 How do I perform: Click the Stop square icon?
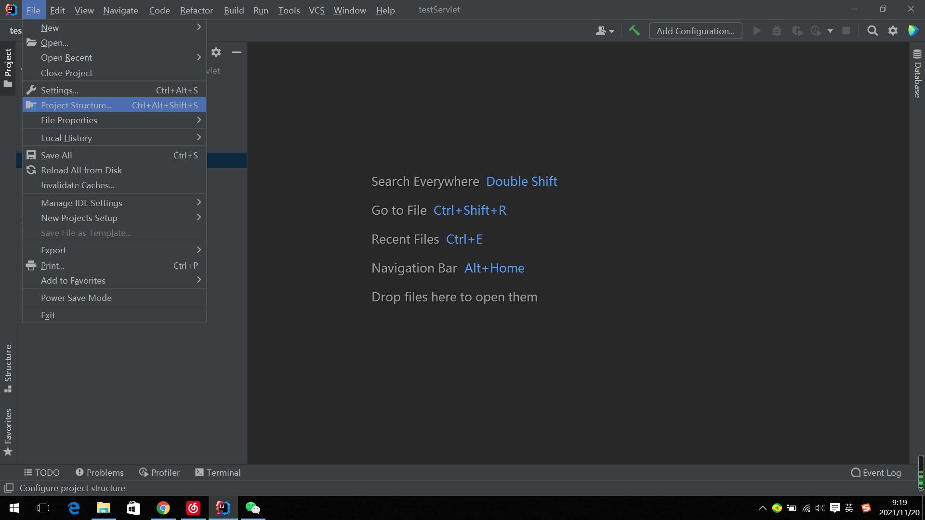[x=846, y=31]
